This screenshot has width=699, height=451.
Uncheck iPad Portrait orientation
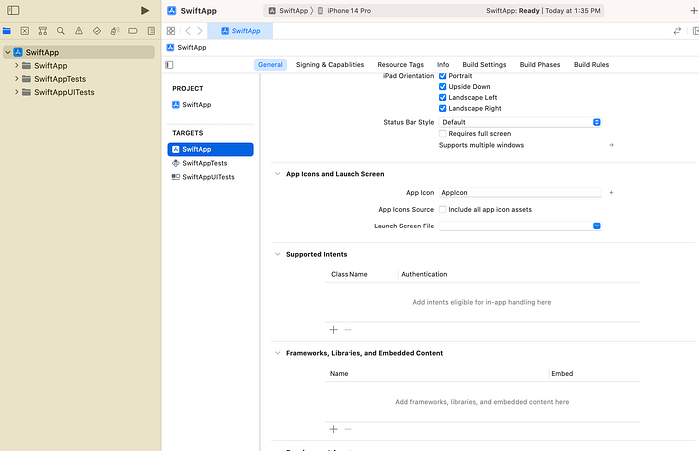click(x=442, y=76)
